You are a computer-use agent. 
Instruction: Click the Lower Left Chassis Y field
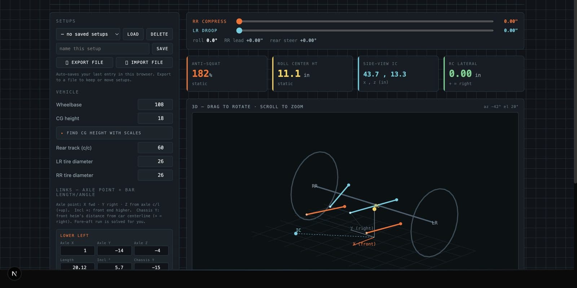click(x=151, y=267)
